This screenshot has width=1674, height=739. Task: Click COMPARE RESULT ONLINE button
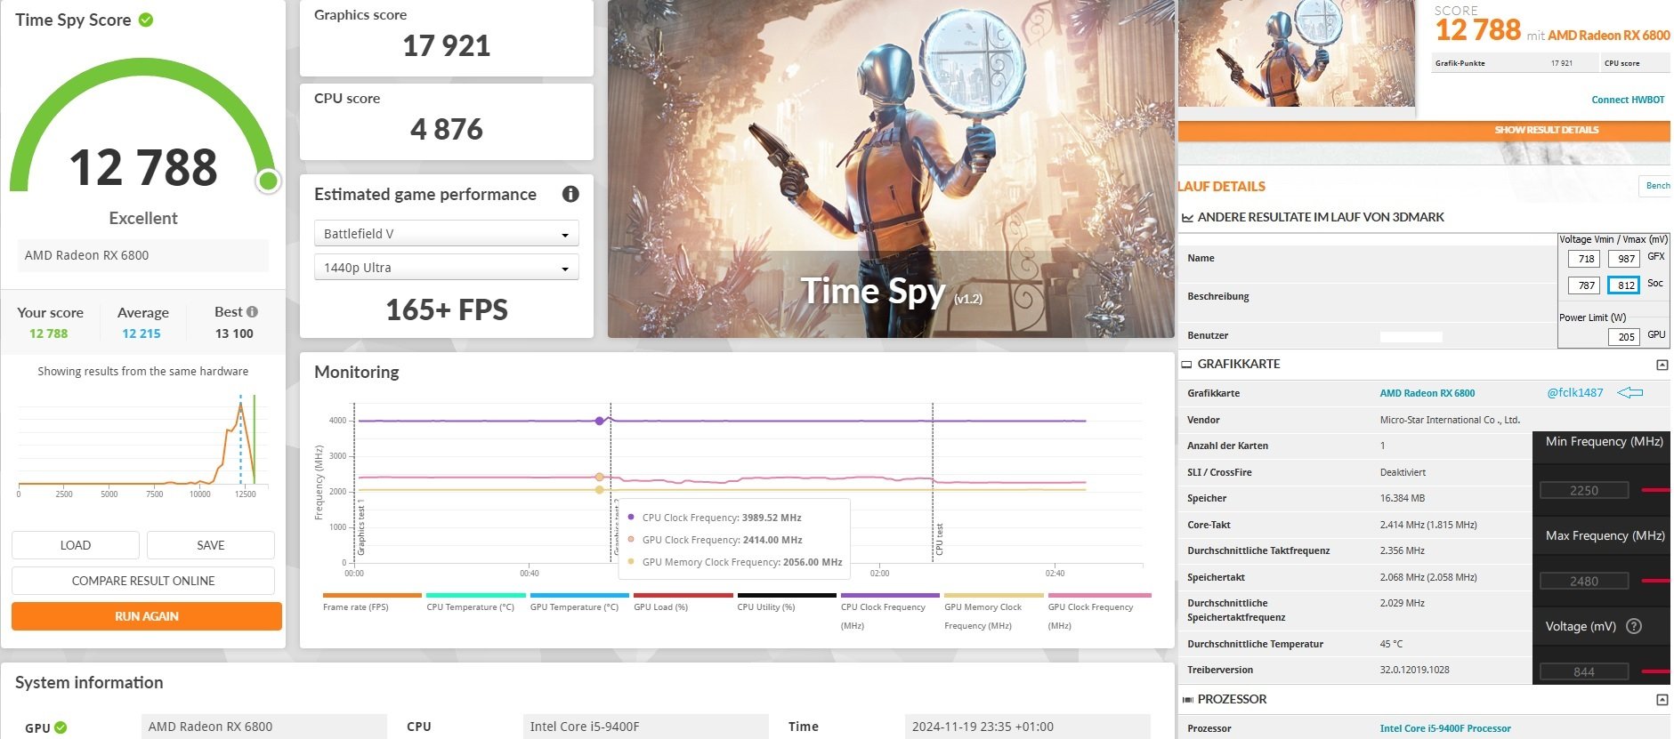(143, 581)
